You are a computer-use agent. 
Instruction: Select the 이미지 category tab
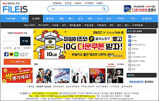121,19
